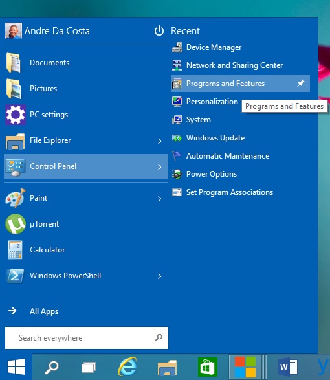Open Network and Sharing Center text link
Image resolution: width=330 pixels, height=380 pixels.
[234, 65]
